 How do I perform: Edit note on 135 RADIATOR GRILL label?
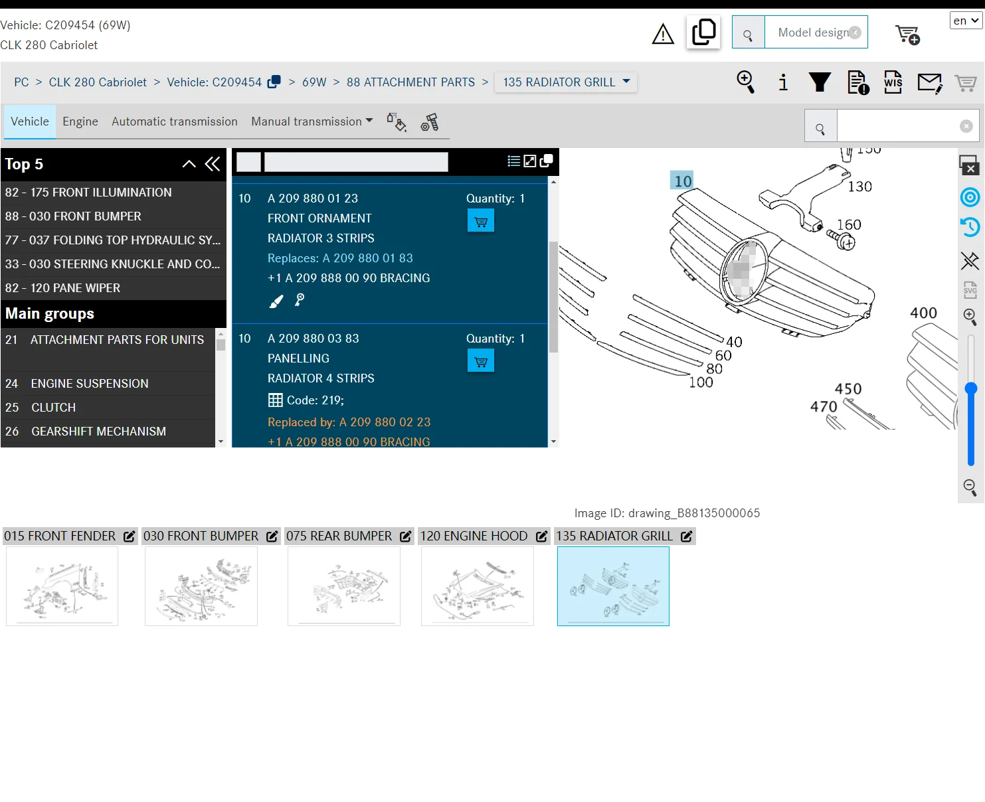click(687, 536)
